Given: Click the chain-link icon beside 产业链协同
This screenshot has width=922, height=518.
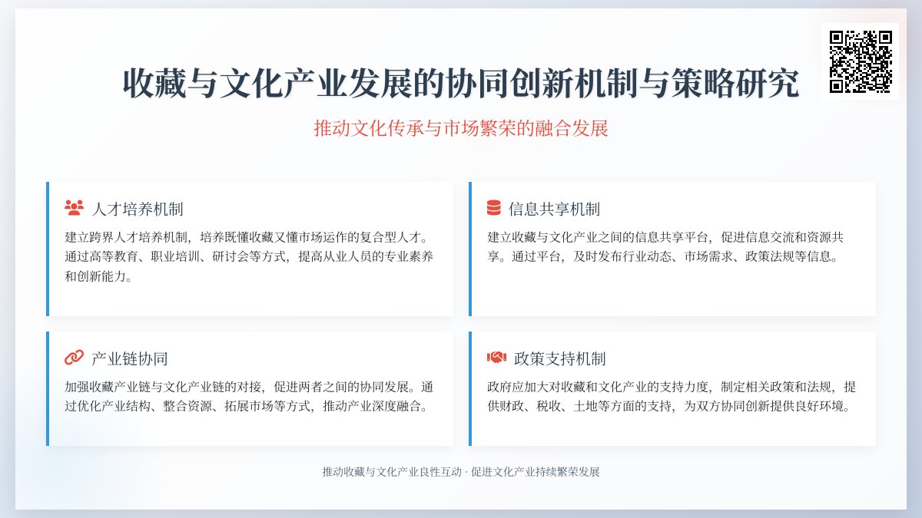Looking at the screenshot, I should tap(73, 357).
